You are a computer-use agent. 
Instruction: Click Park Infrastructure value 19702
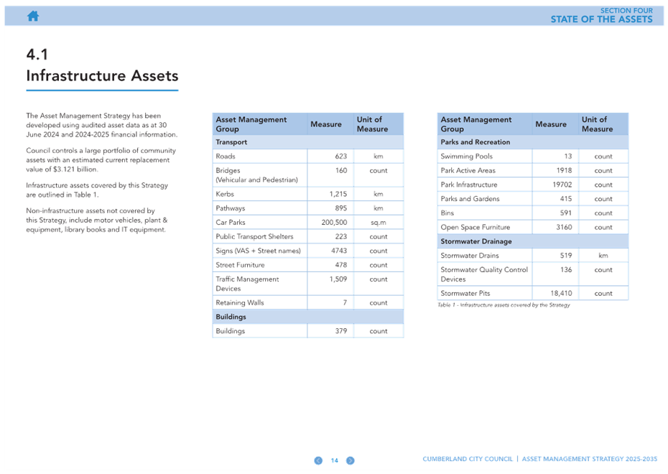point(562,185)
